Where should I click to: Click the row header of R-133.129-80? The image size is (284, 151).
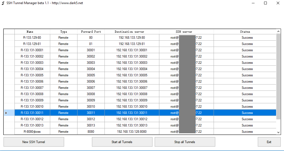point(9,38)
